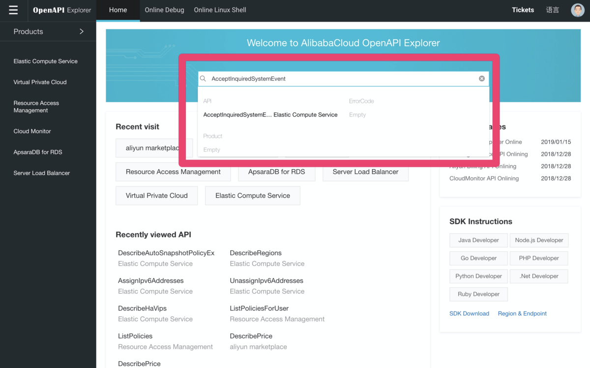Open the SDK Download link

[x=469, y=313]
